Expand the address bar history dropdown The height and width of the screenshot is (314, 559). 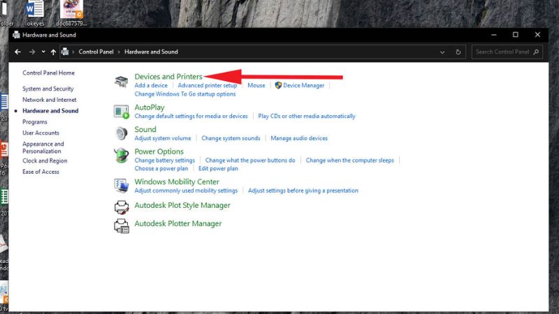(442, 52)
